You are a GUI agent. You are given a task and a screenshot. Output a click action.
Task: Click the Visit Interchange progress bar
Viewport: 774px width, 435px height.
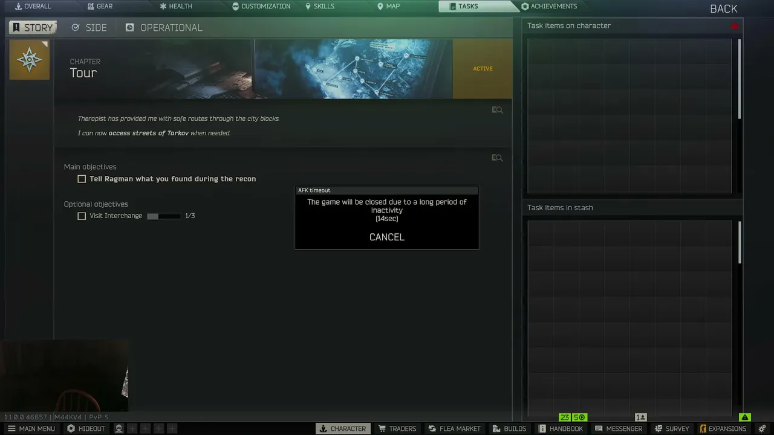coord(163,216)
